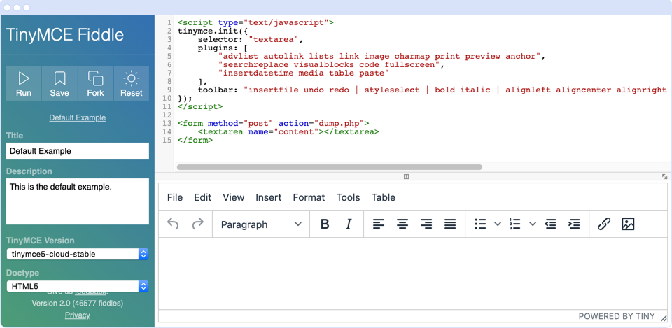Open the Insert menu
Image resolution: width=672 pixels, height=328 pixels.
pos(269,197)
